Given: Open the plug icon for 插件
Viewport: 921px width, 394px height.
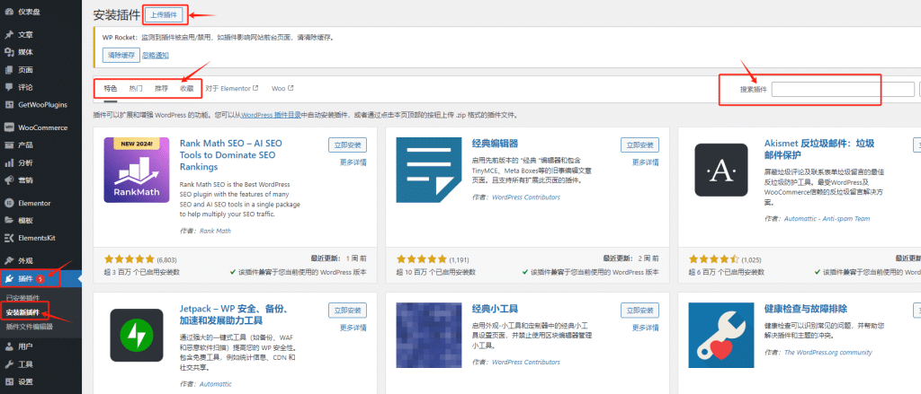Looking at the screenshot, I should [9, 278].
